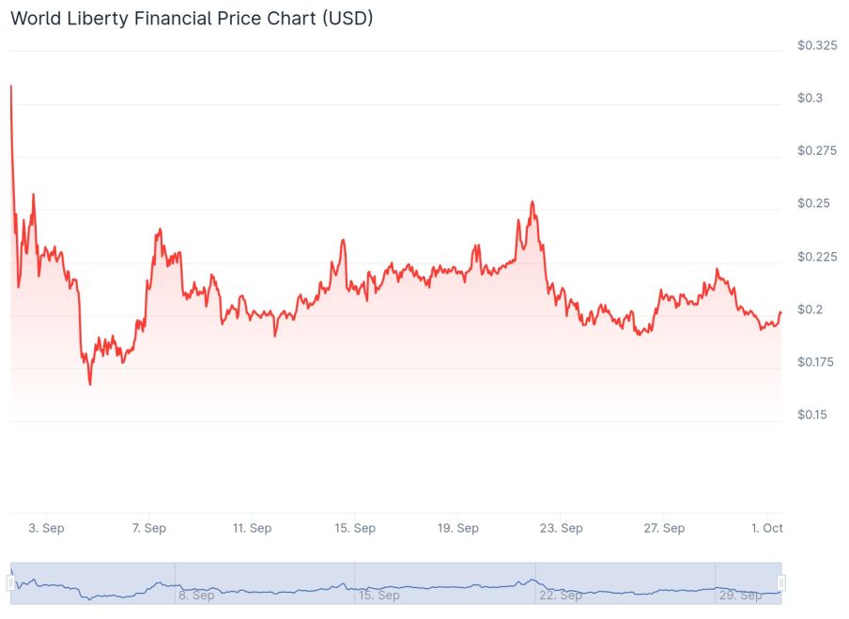The height and width of the screenshot is (619, 849).
Task: Select the 3. Sep x-axis label
Action: [46, 528]
